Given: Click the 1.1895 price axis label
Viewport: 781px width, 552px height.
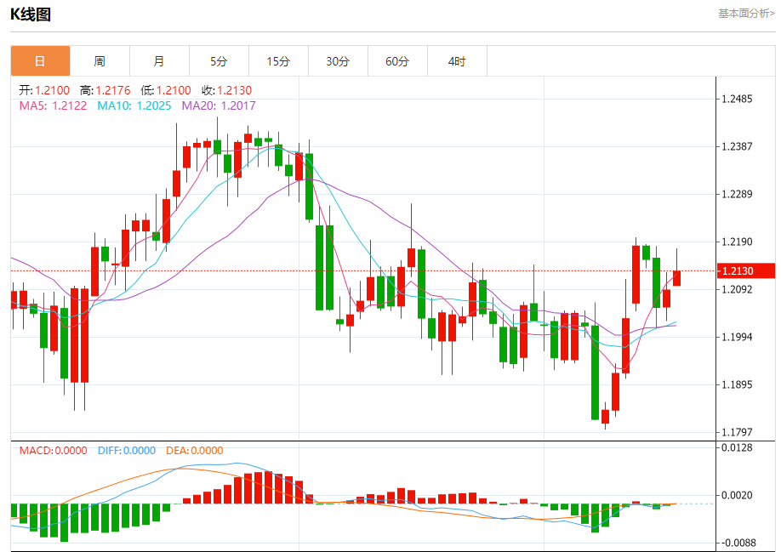Looking at the screenshot, I should [737, 384].
